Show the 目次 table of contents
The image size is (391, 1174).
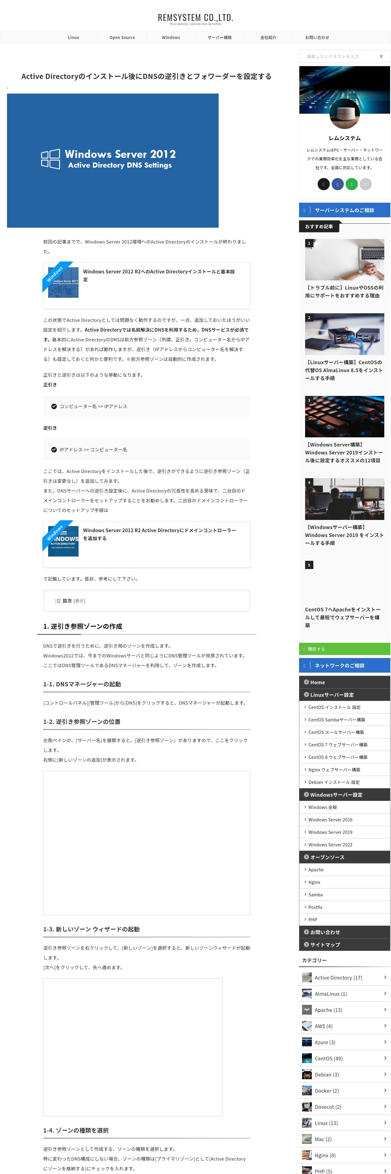click(x=79, y=601)
